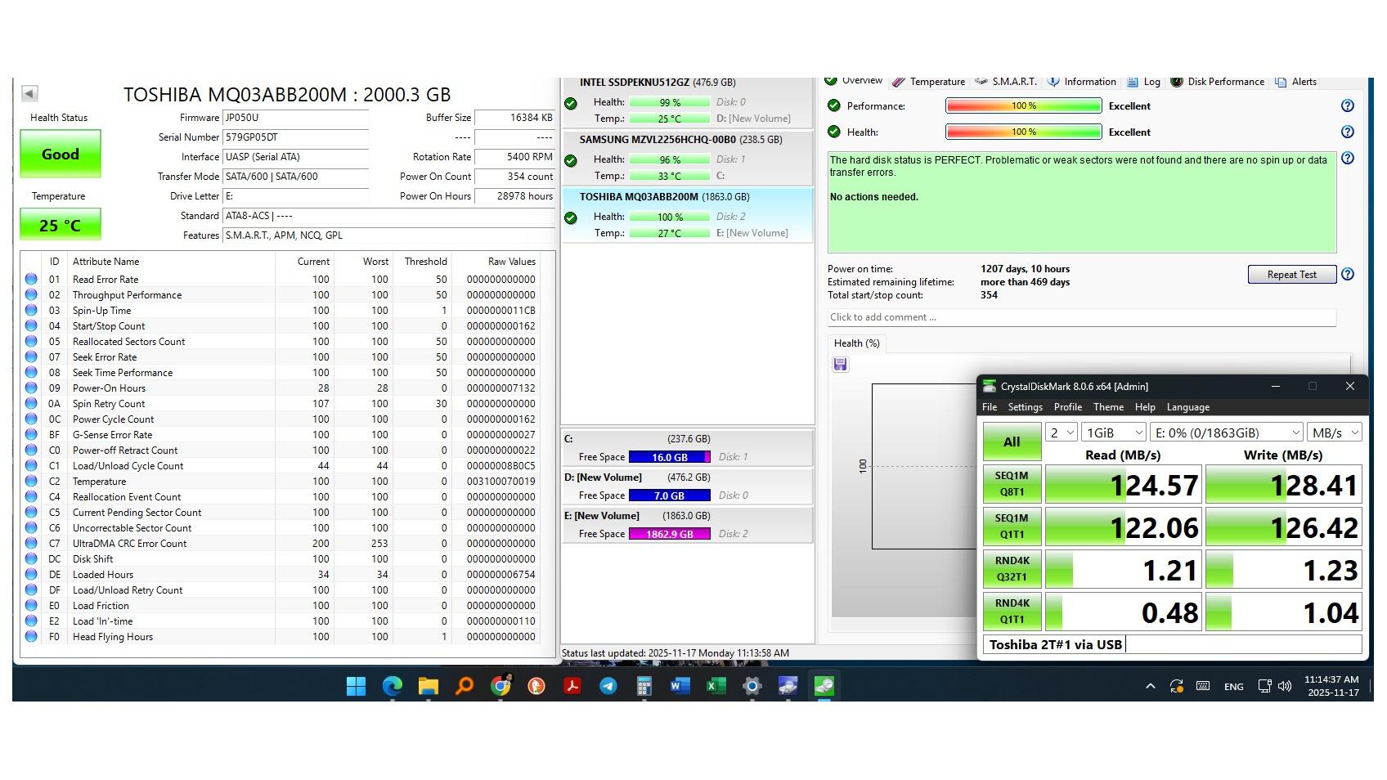The width and height of the screenshot is (1387, 780).
Task: Click the save icon under the Health (%) tab
Action: pos(840,365)
